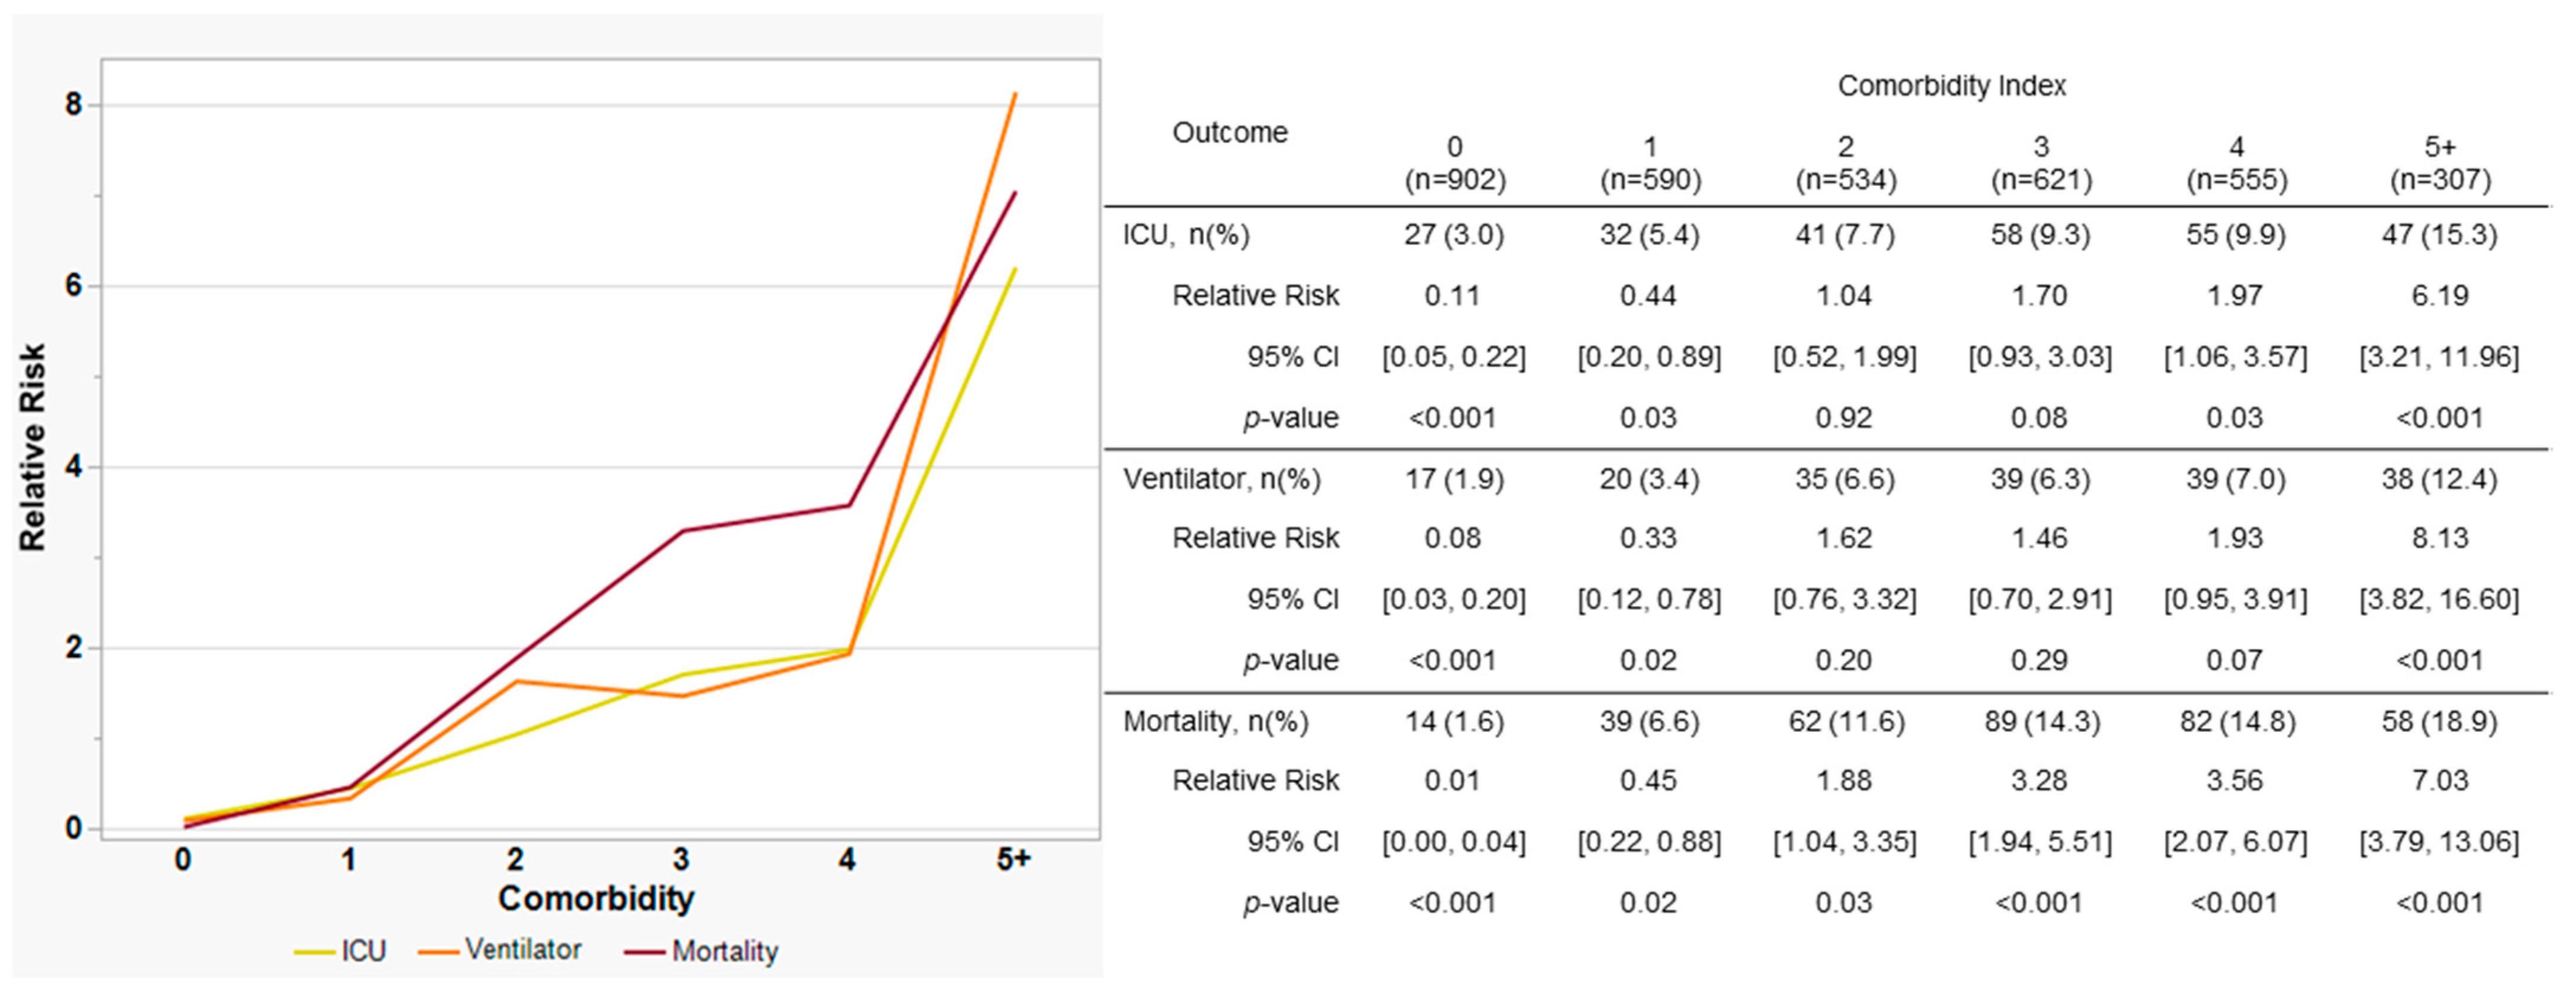Click the Ventilator, n(%) row label
The width and height of the screenshot is (2576, 991).
point(1221,479)
